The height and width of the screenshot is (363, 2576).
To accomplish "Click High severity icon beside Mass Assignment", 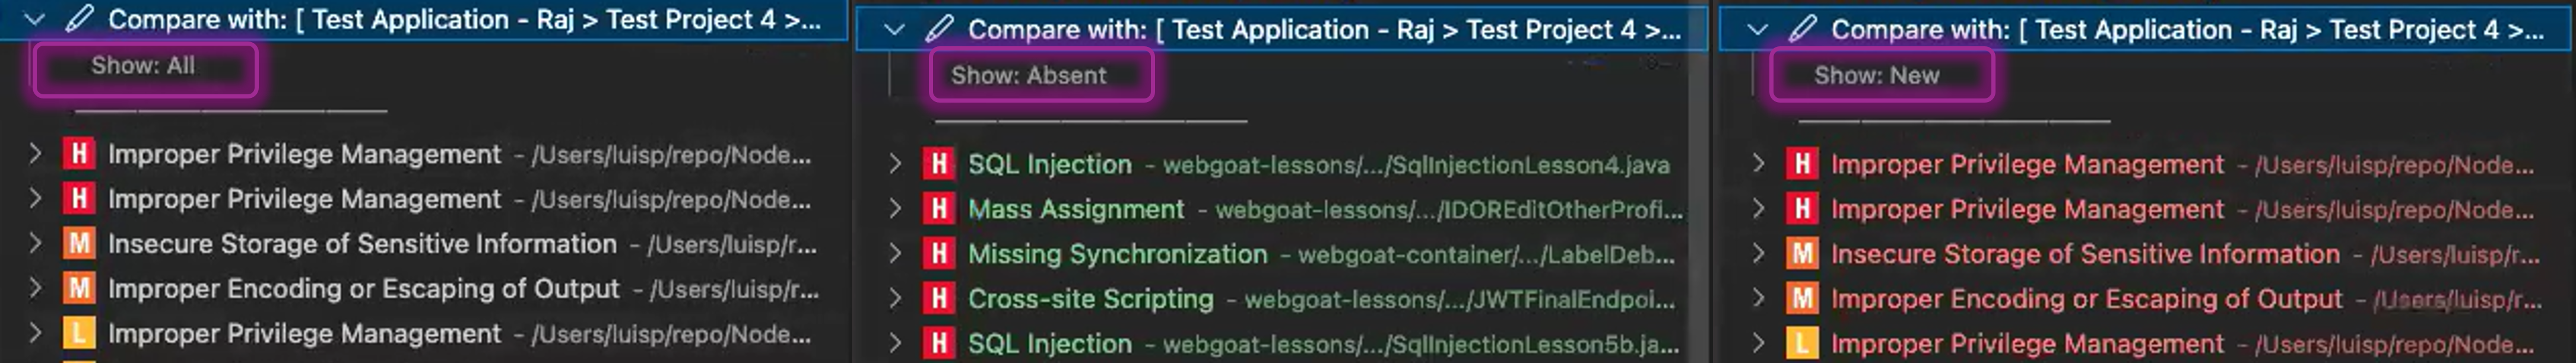I will point(938,209).
